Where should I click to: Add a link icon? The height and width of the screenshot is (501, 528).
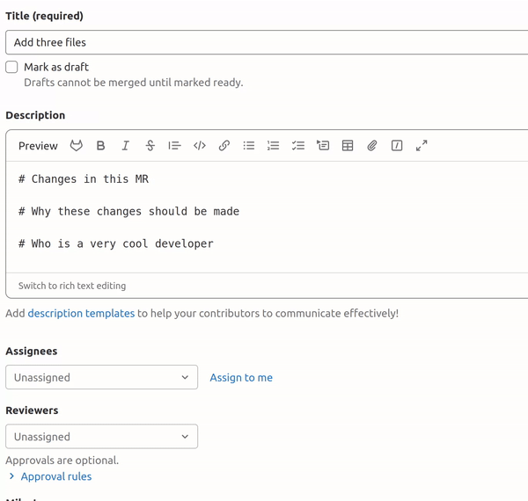pos(224,146)
